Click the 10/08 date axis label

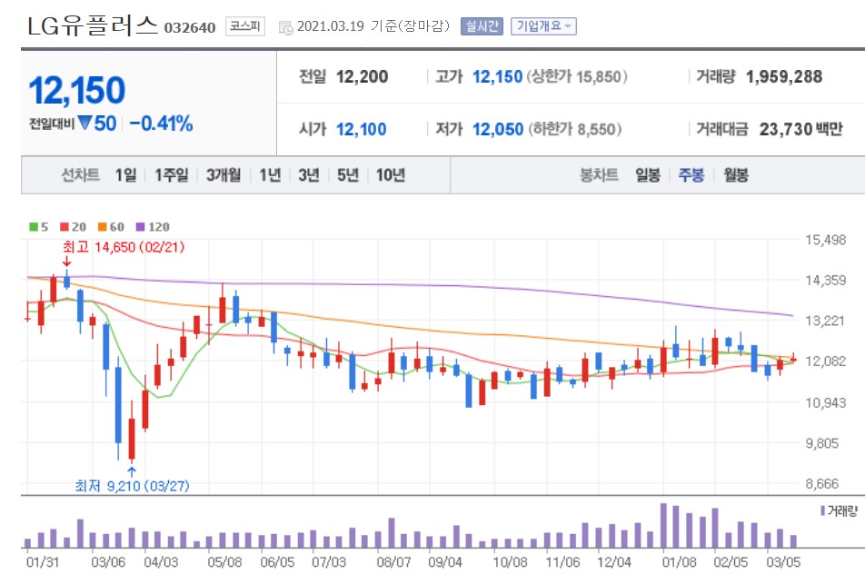[511, 562]
